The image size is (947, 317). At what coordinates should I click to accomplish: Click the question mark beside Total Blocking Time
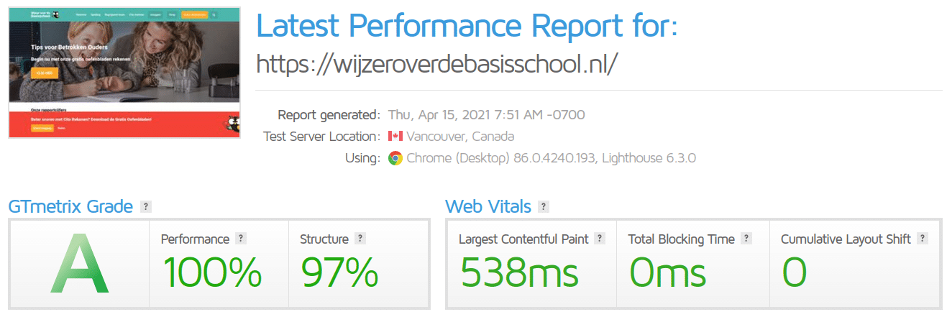pyautogui.click(x=746, y=239)
